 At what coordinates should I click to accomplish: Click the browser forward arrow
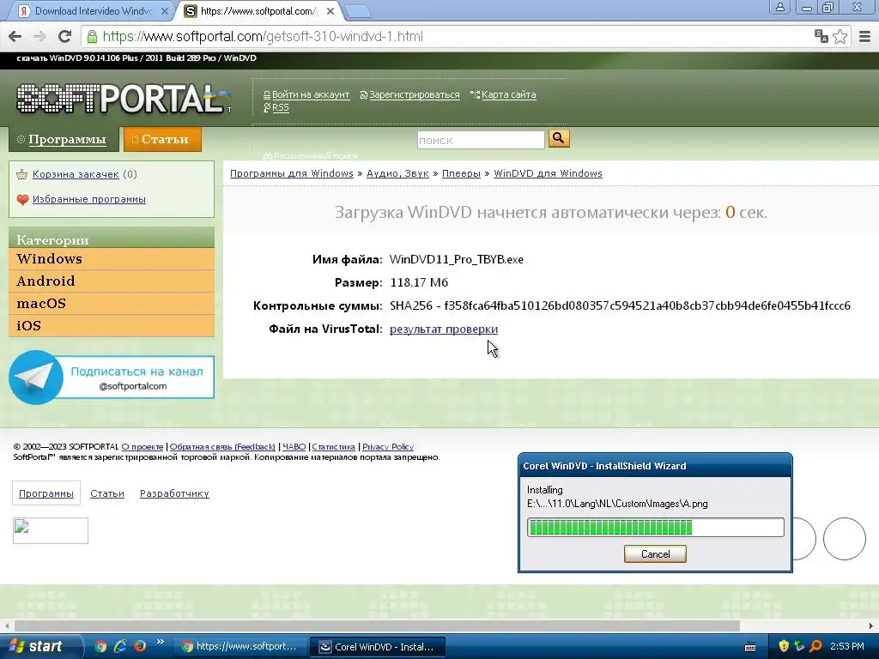pyautogui.click(x=39, y=37)
